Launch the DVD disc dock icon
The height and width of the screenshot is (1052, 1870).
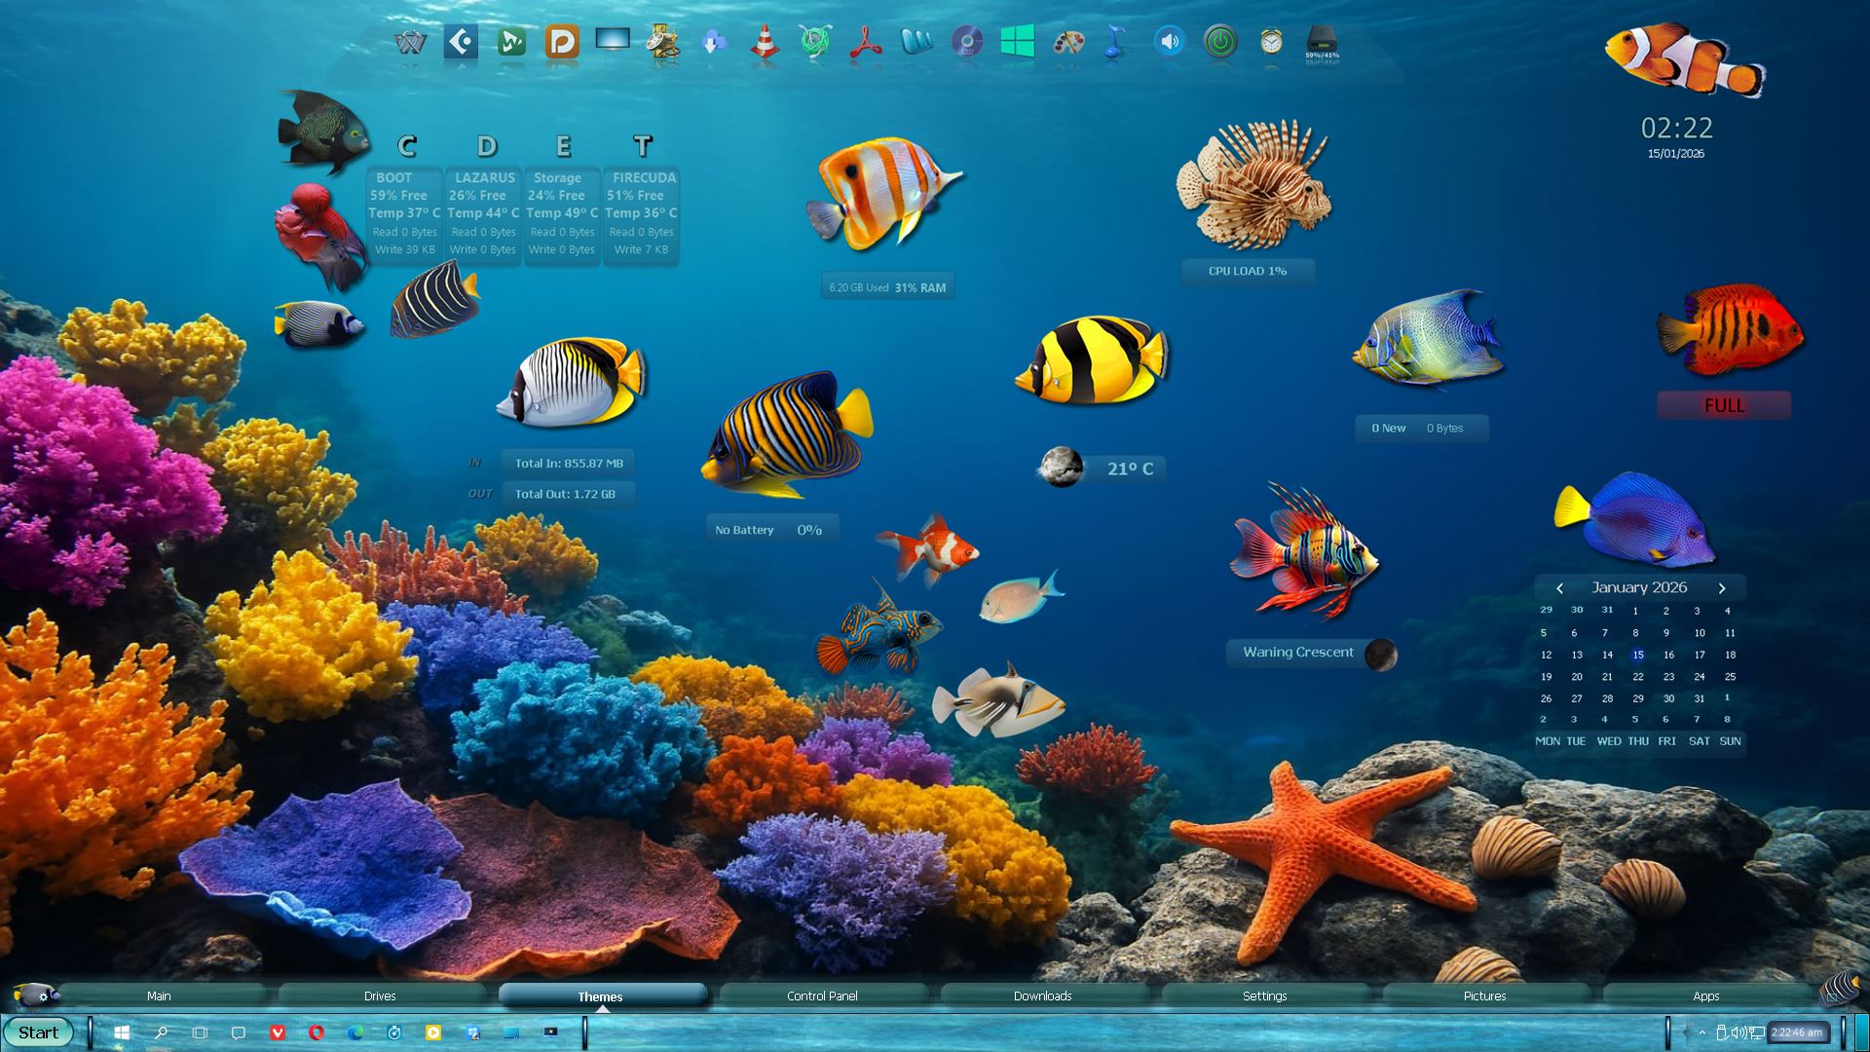click(x=966, y=42)
